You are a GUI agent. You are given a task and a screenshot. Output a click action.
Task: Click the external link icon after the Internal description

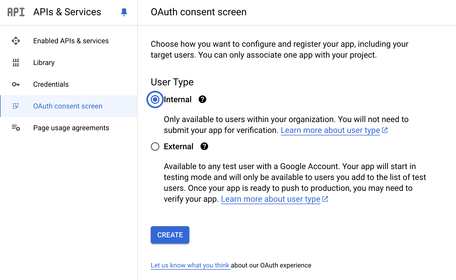(384, 130)
